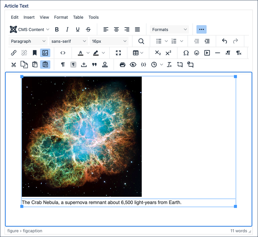Open Paragraph block format dropdown
This screenshot has width=258, height=237.
point(28,41)
